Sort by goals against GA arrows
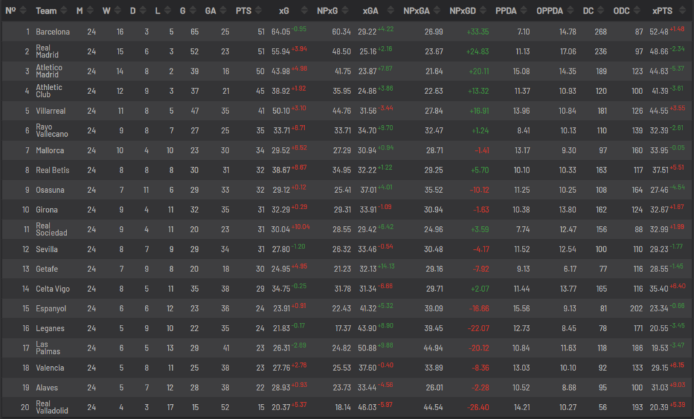Screen dimensions: 694x419 [x=223, y=11]
